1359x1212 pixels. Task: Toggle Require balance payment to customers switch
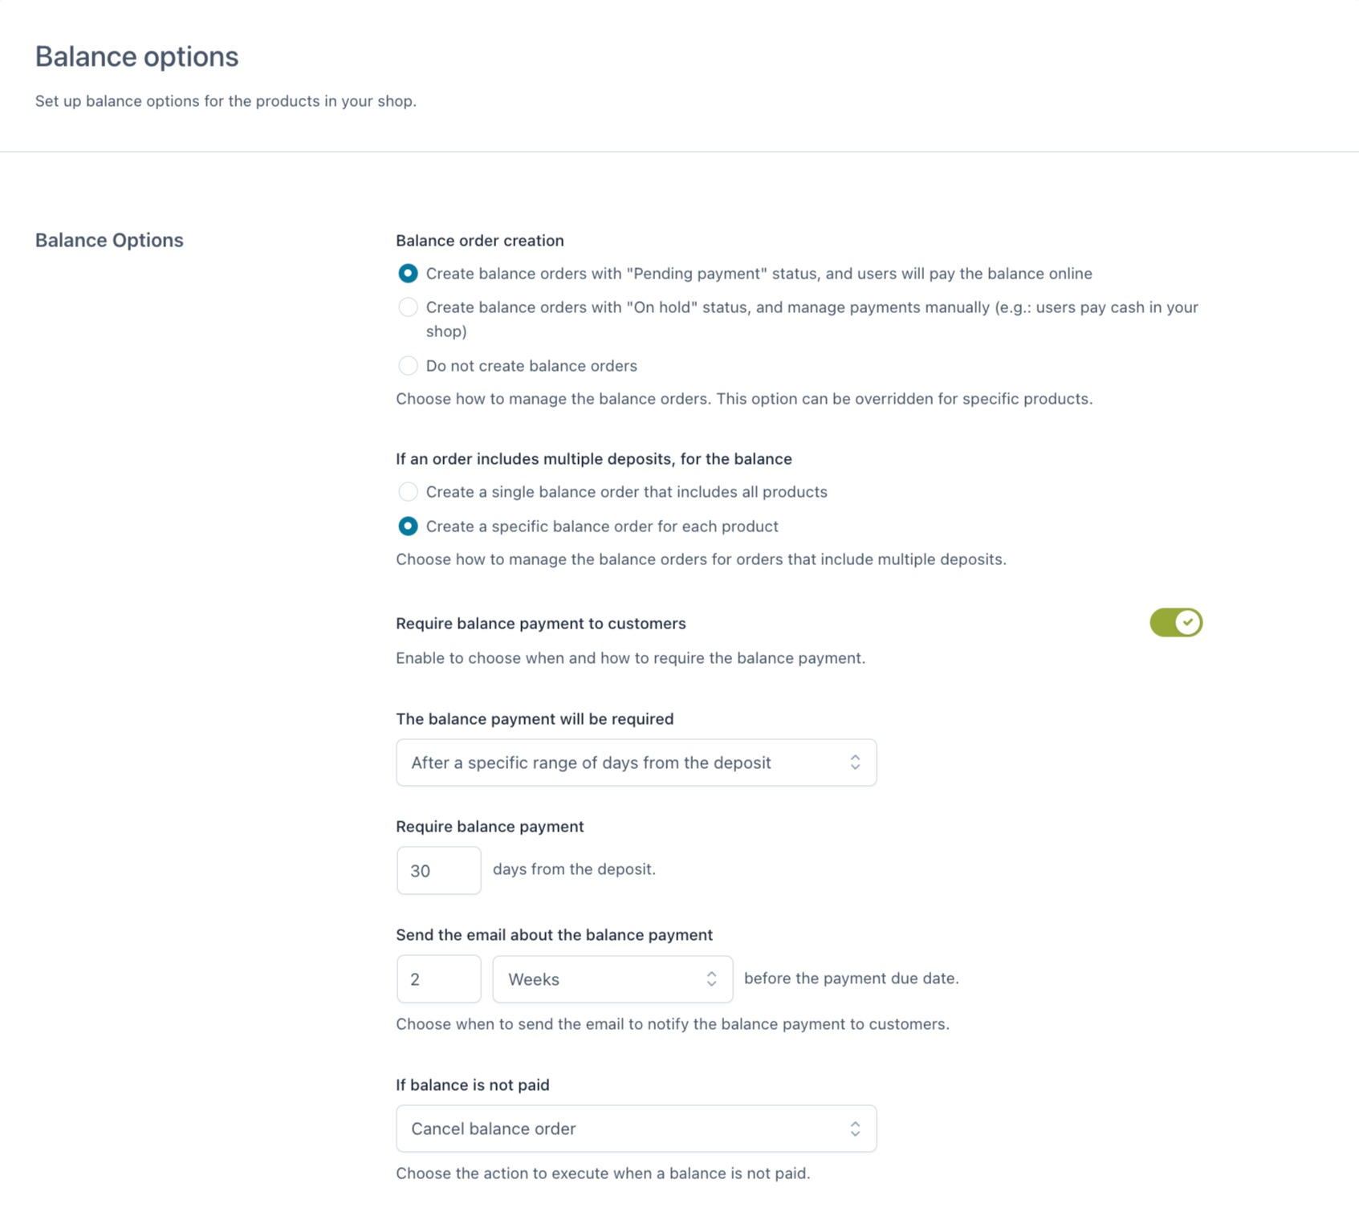(1175, 623)
